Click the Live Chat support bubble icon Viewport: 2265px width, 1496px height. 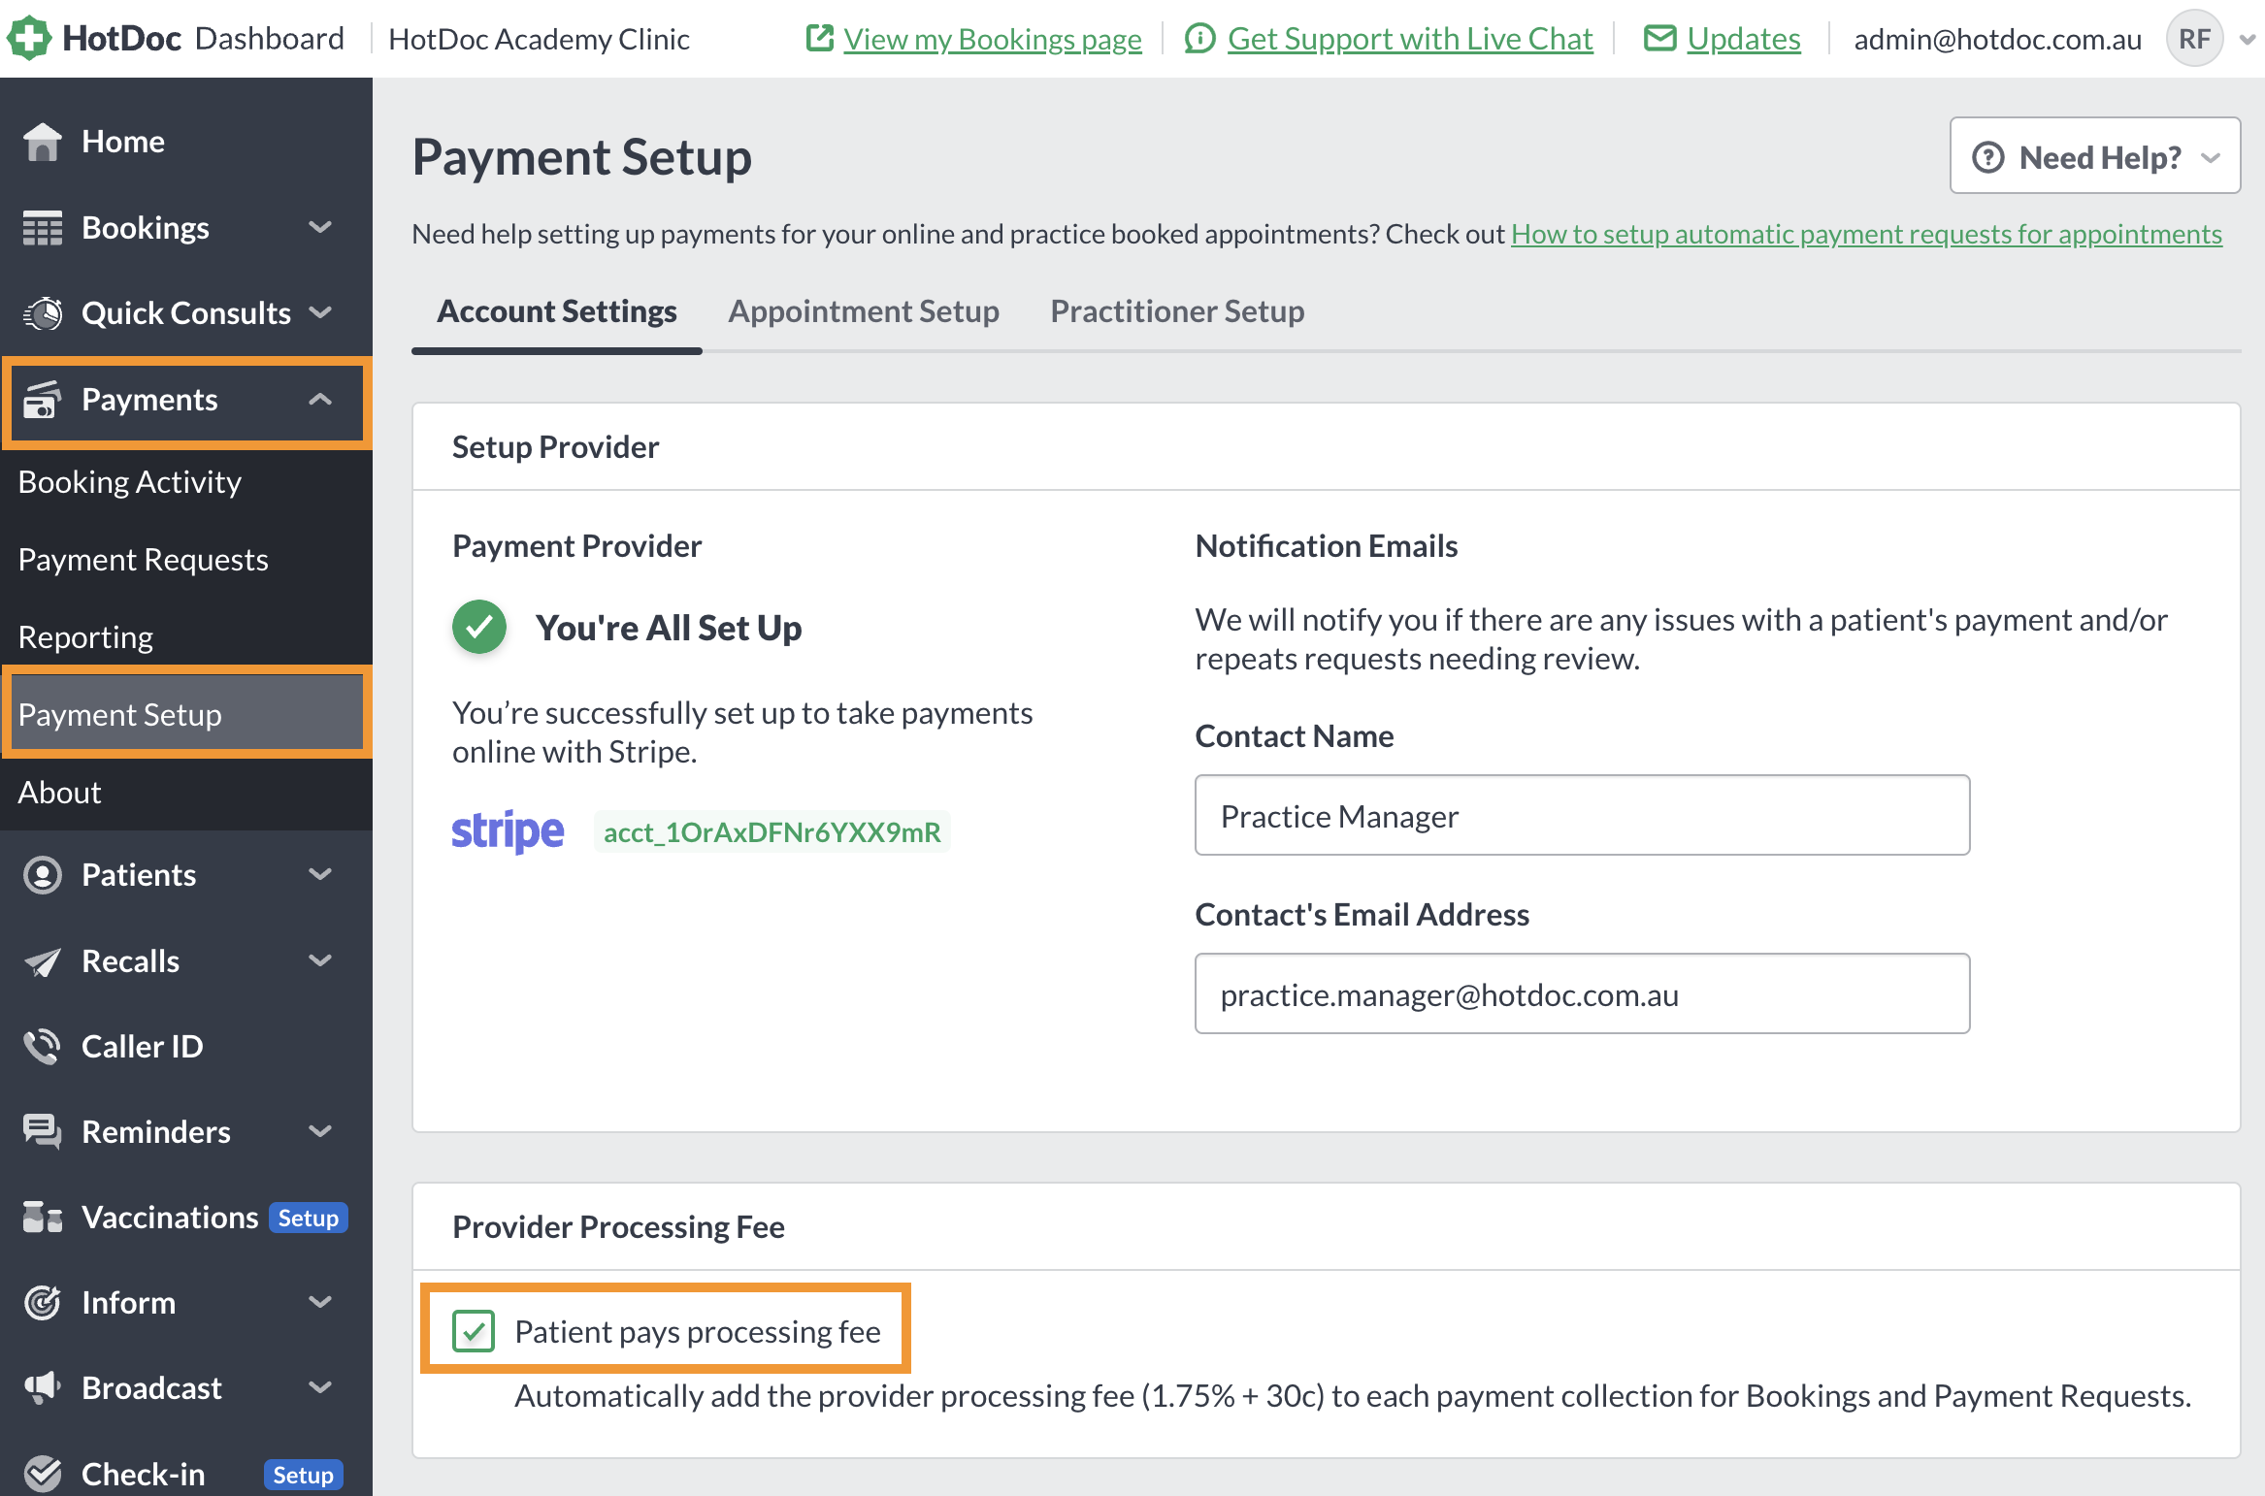click(x=1200, y=39)
